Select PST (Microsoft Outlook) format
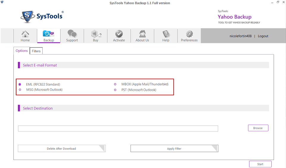The image size is (286, 168). click(x=115, y=90)
